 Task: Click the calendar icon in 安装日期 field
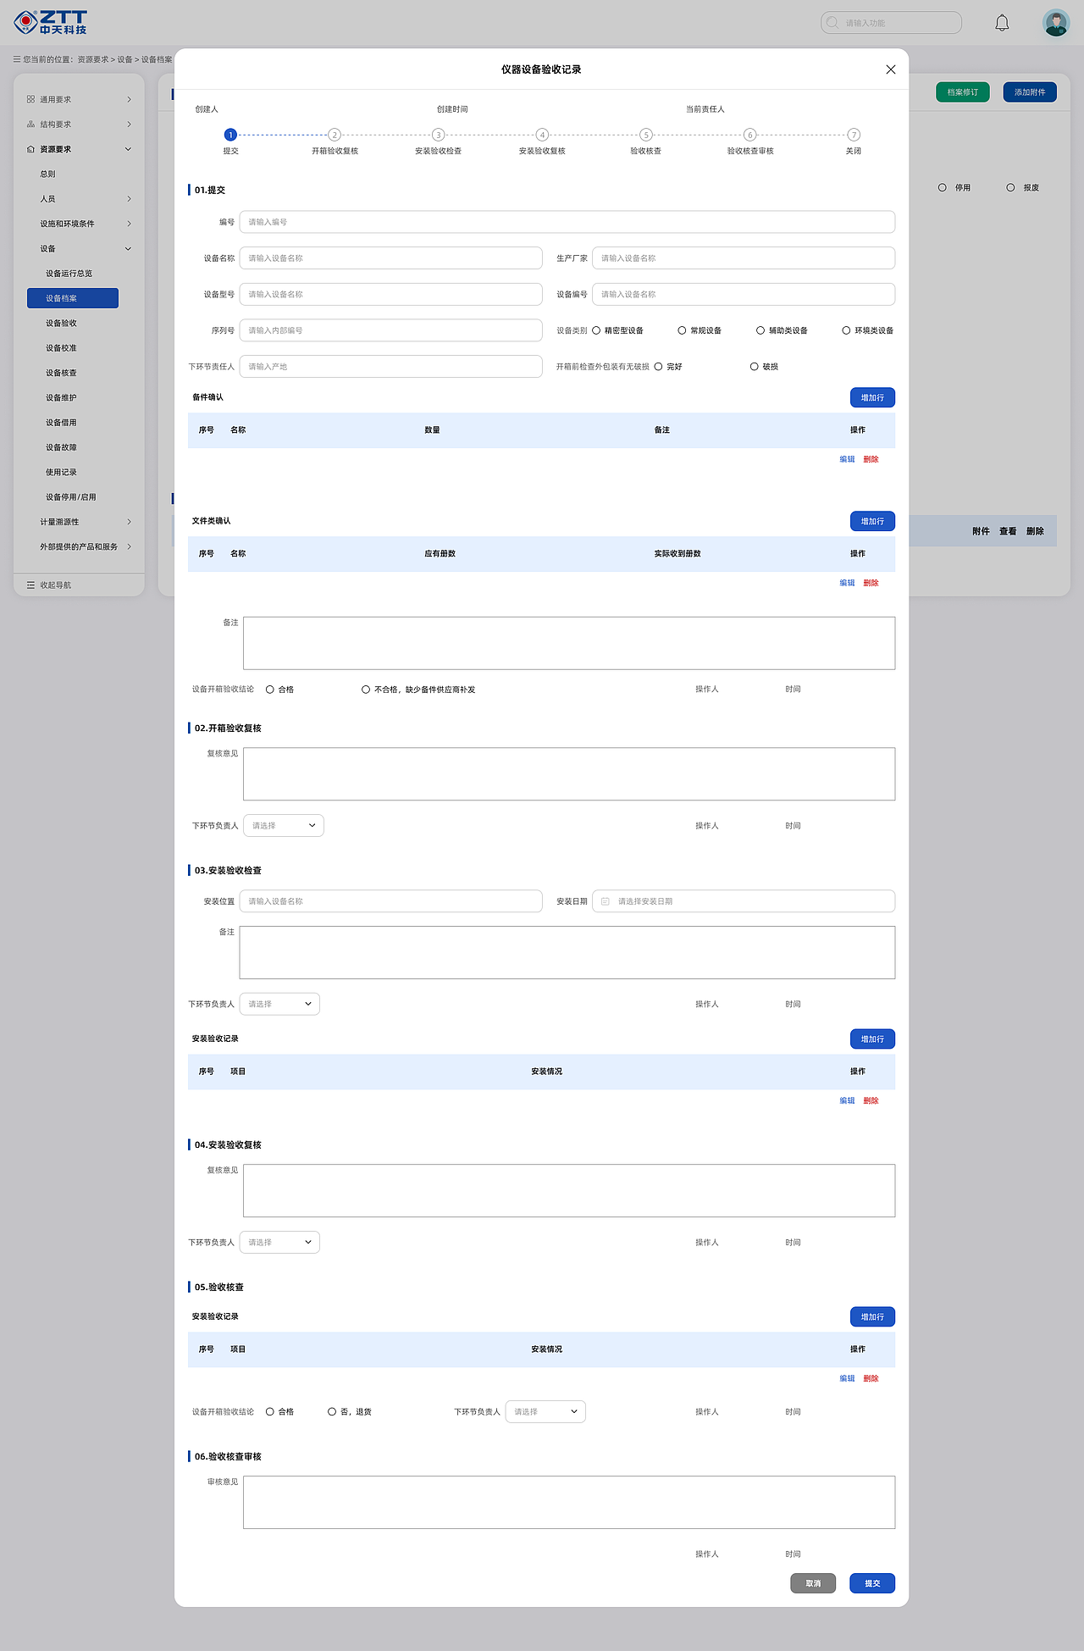pyautogui.click(x=606, y=901)
